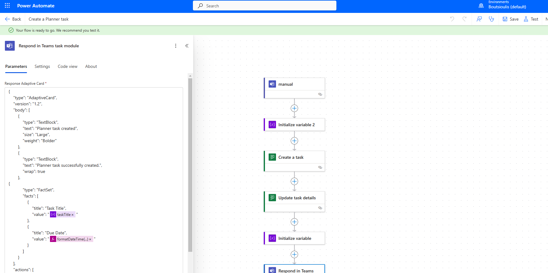The height and width of the screenshot is (273, 548).
Task: Insert step after Initialize variable 2
Action: point(294,141)
